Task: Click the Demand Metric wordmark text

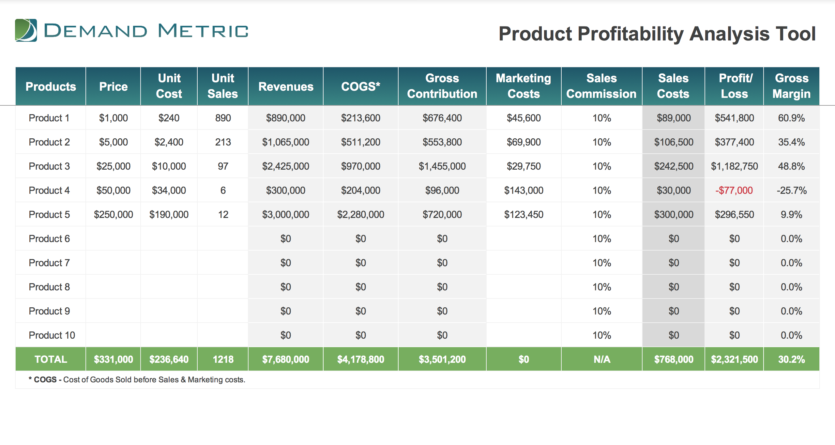Action: pyautogui.click(x=146, y=31)
